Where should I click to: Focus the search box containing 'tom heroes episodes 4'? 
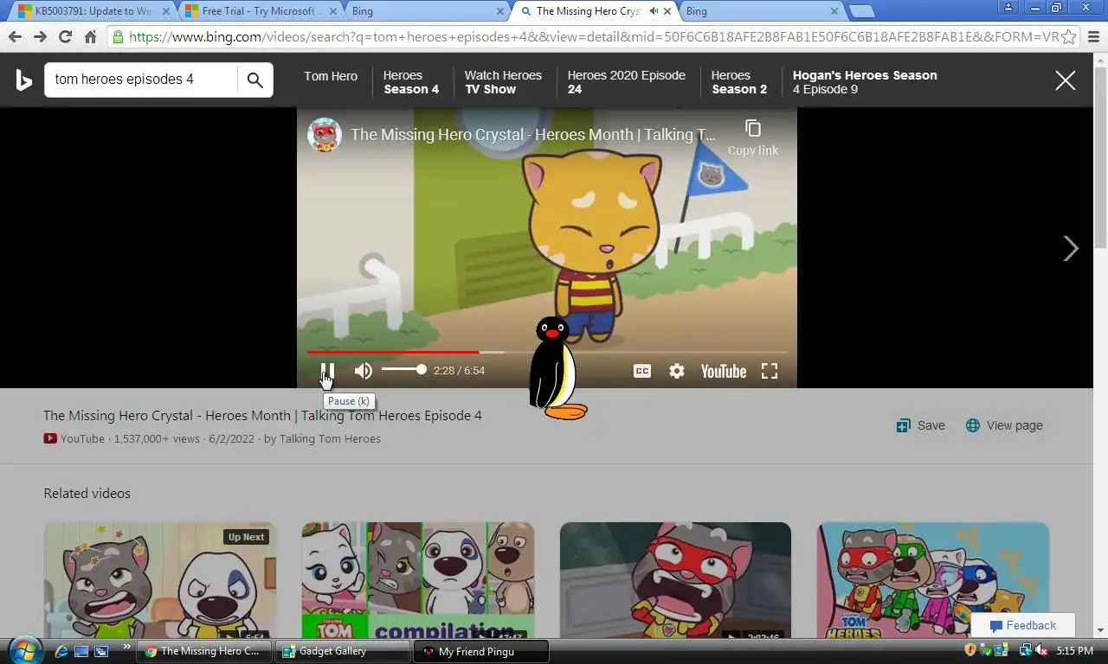point(140,80)
